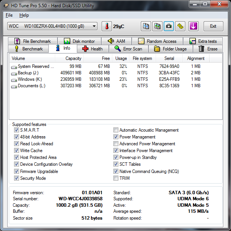
Task: Switch to the Extra tests tab
Action: pos(203,41)
